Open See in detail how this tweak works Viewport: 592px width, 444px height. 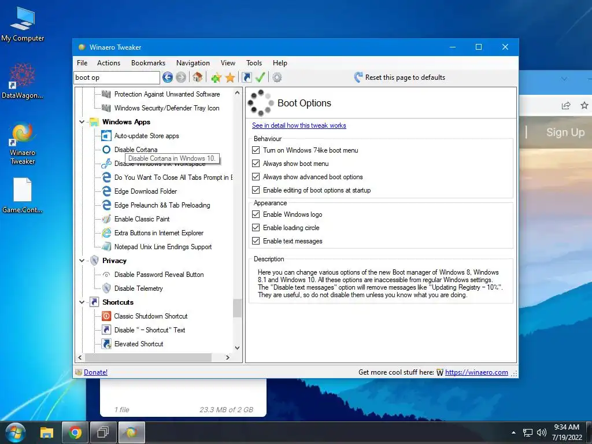299,125
